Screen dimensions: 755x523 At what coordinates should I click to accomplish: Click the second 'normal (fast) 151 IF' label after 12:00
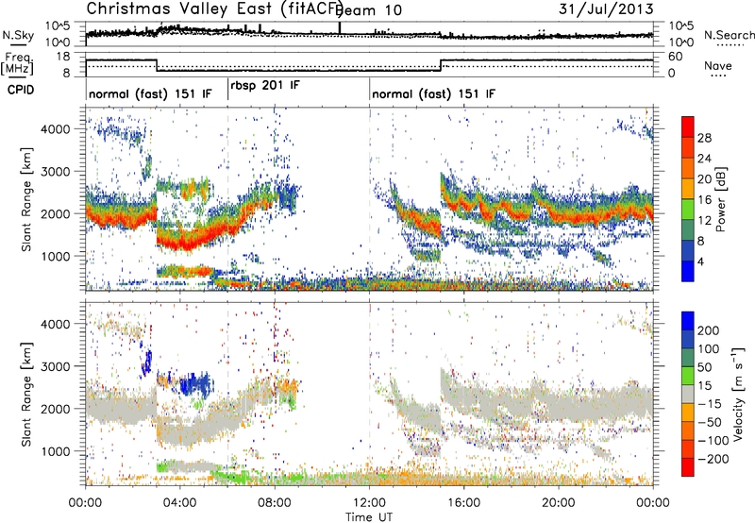pyautogui.click(x=433, y=93)
